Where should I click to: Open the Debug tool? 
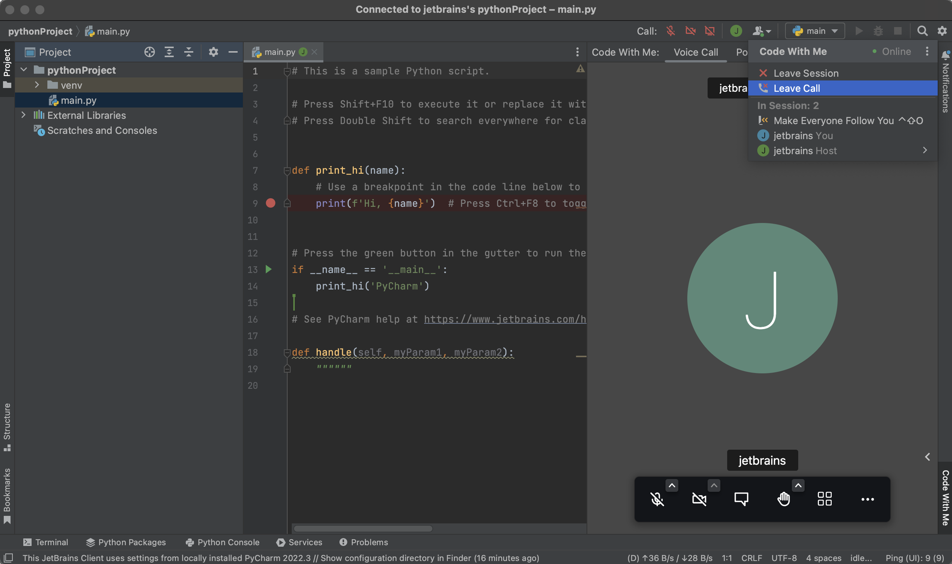pos(878,31)
